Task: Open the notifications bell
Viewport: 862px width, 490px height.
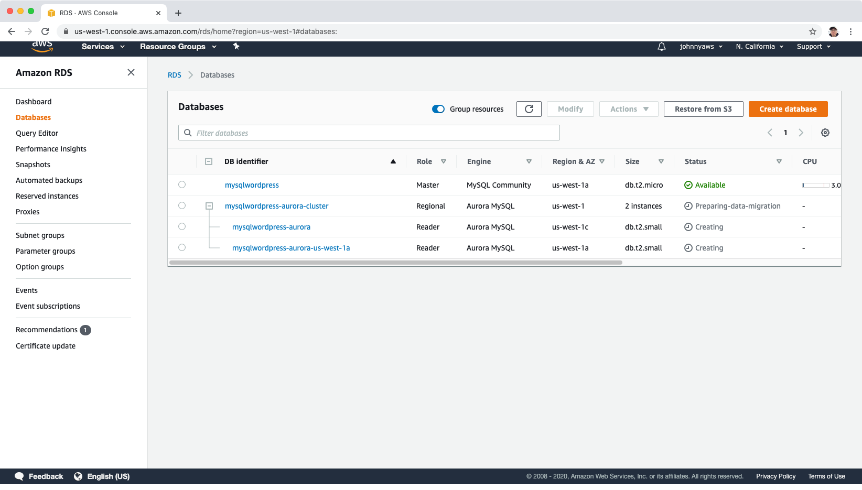Action: pos(662,47)
